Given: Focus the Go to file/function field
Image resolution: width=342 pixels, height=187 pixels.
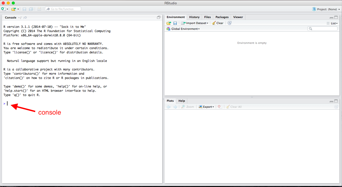Looking at the screenshot, I should [x=63, y=9].
